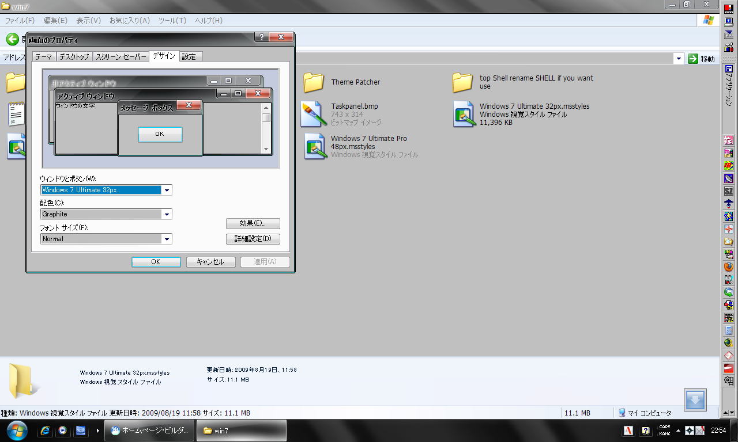This screenshot has height=442, width=738.
Task: Expand the address bar dropdown arrow
Action: click(679, 59)
